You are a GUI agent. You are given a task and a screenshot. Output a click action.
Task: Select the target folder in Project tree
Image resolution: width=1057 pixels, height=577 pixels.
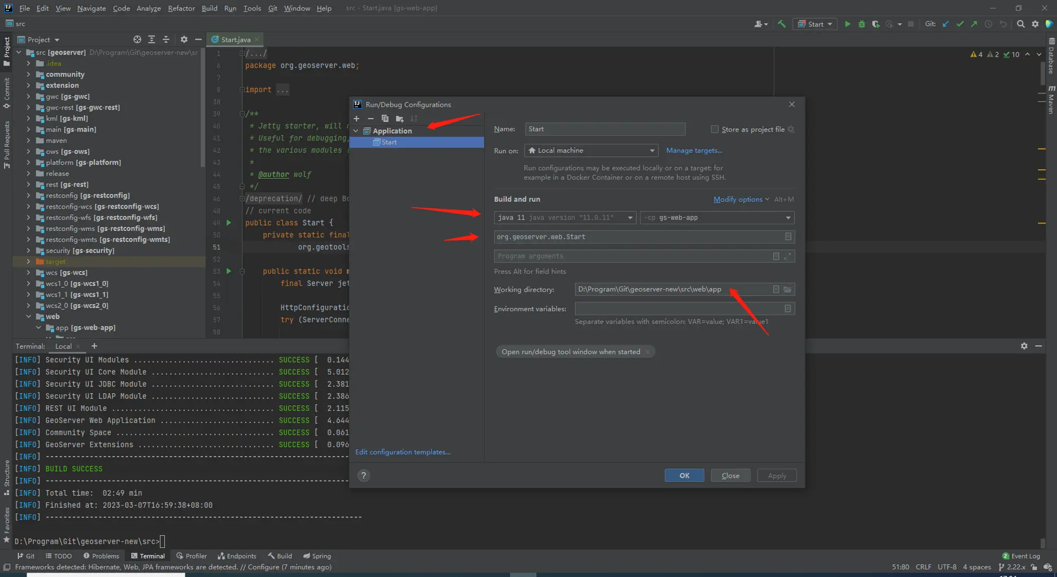[109, 262]
